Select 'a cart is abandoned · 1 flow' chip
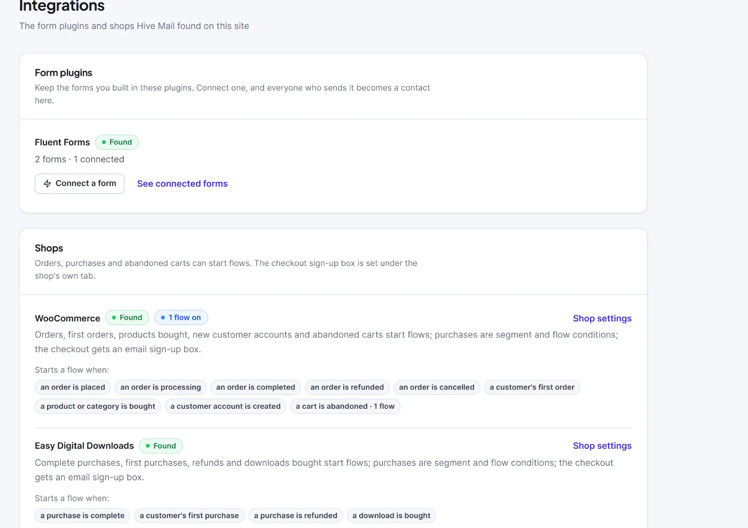The width and height of the screenshot is (748, 528). pos(345,406)
